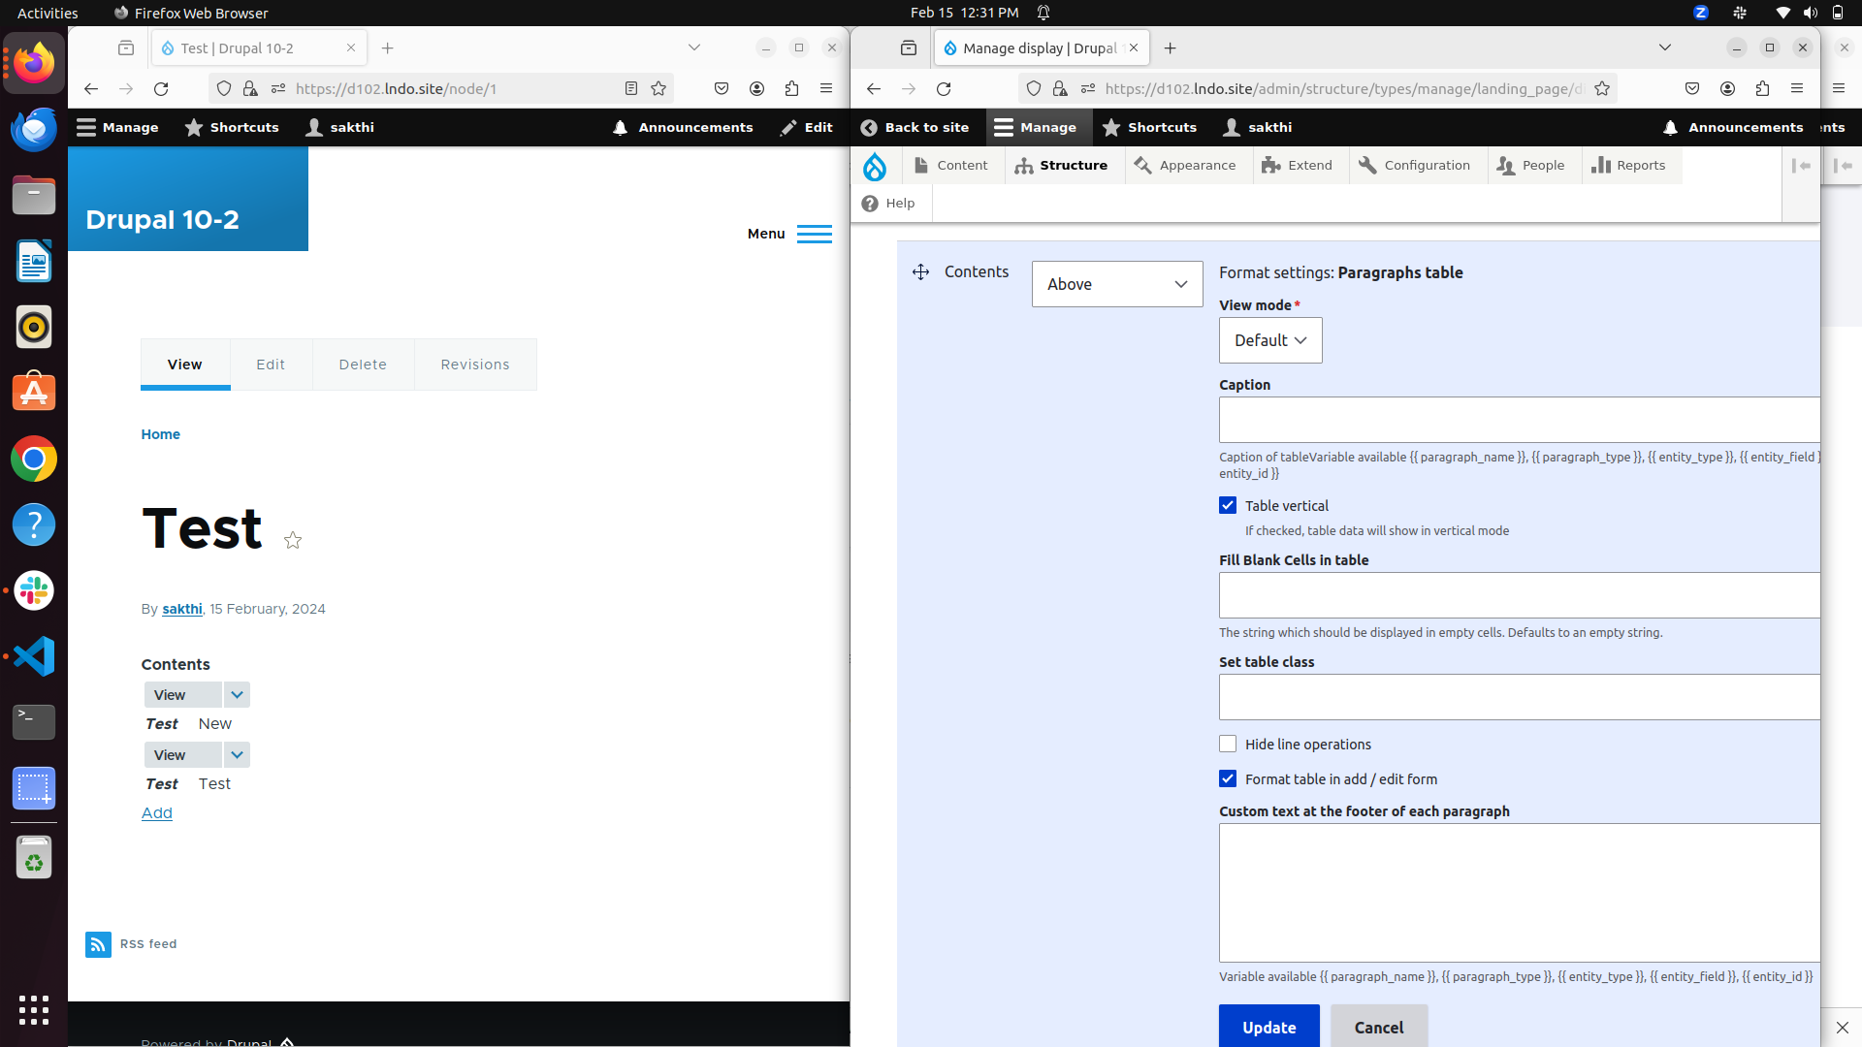Click the drag handle for the Contents row
Screen dimensions: 1862x1047
[920, 272]
